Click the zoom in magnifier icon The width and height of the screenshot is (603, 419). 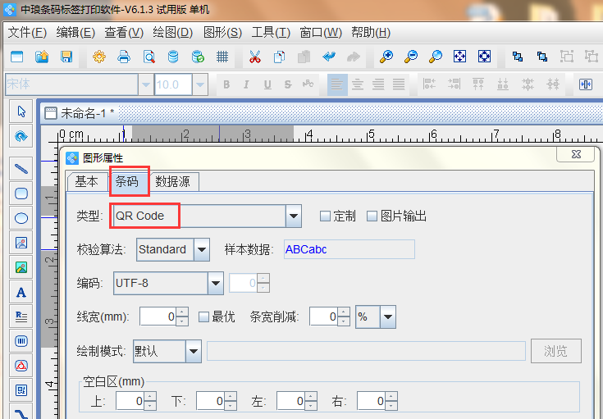tap(386, 57)
